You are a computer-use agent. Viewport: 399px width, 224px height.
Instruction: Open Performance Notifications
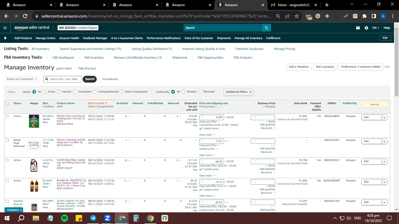click(x=164, y=38)
